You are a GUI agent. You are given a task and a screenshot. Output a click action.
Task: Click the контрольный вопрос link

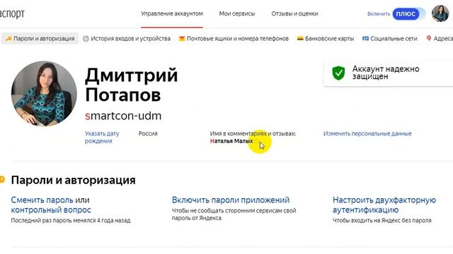click(x=51, y=210)
